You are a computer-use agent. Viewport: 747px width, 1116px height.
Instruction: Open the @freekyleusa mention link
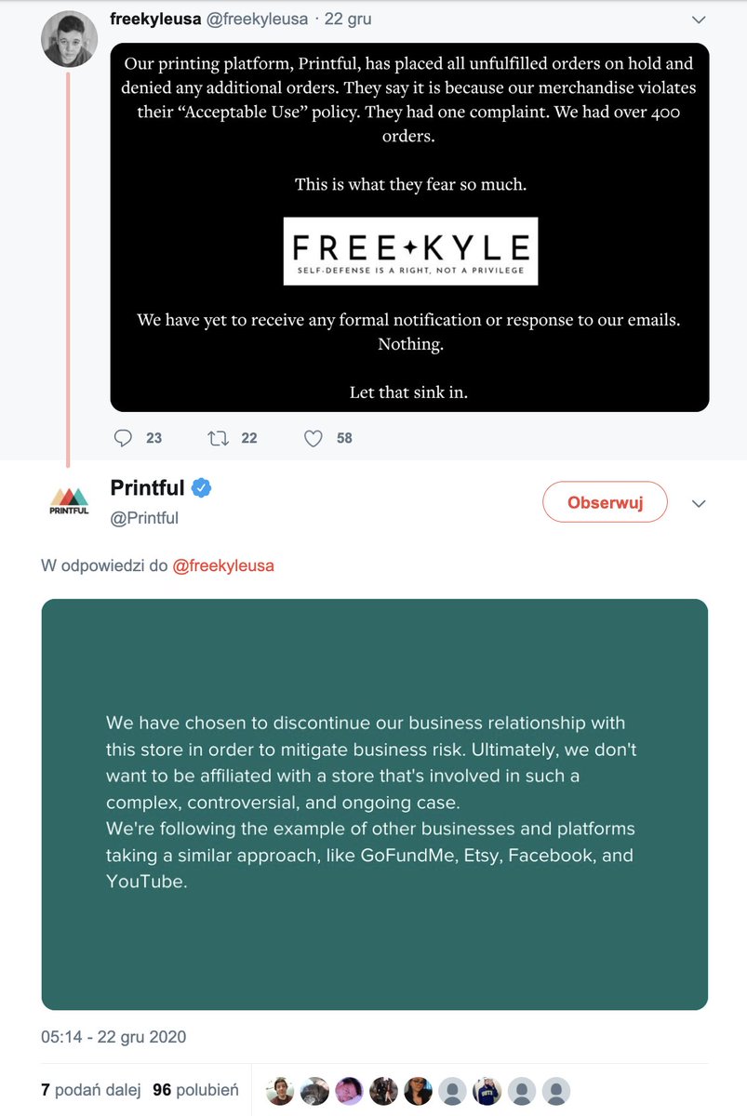[223, 565]
